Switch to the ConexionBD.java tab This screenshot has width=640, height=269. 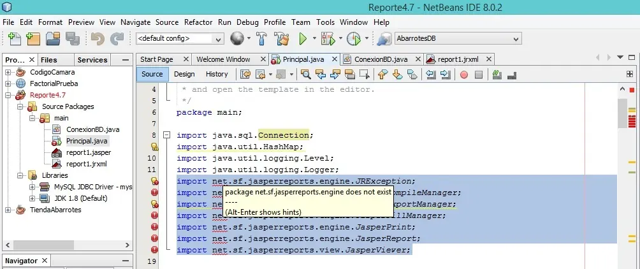tap(381, 59)
